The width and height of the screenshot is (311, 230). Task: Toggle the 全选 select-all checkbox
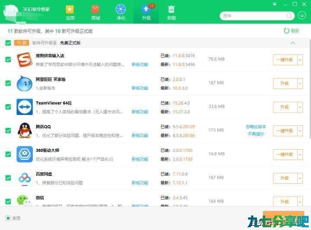tap(8, 218)
